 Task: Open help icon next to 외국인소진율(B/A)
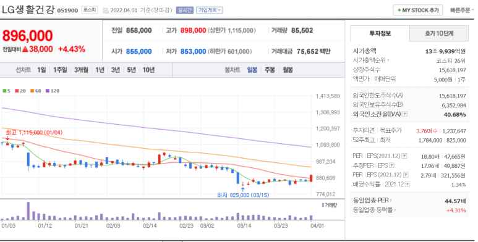click(405, 114)
